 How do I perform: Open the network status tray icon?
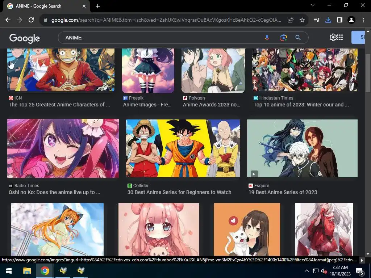[x=316, y=271]
